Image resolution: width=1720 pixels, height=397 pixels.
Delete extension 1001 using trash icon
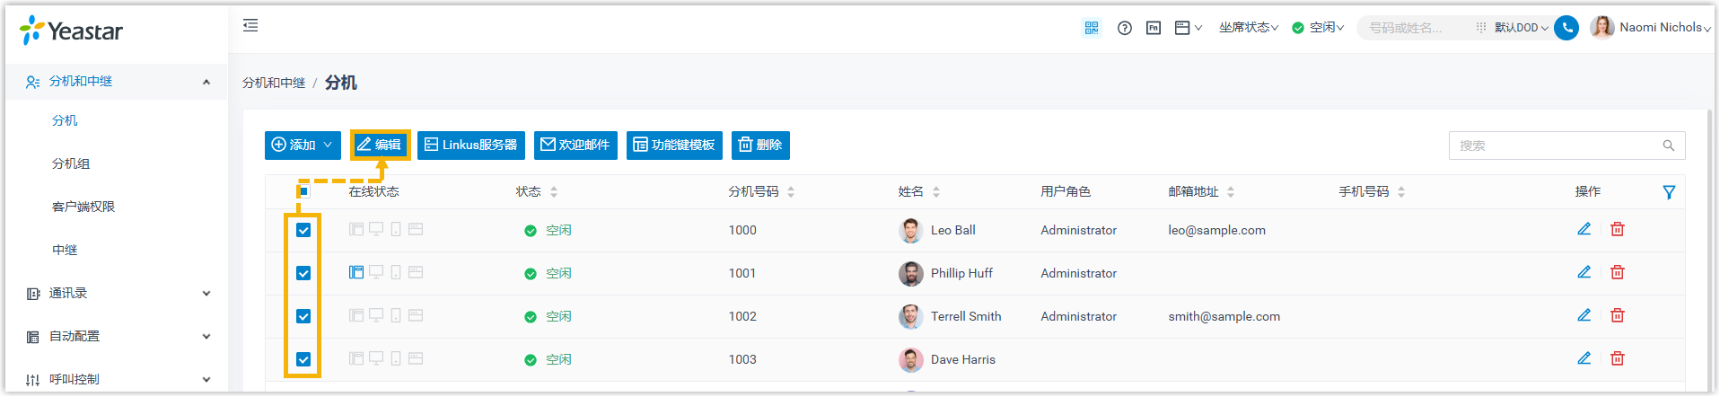pos(1617,273)
